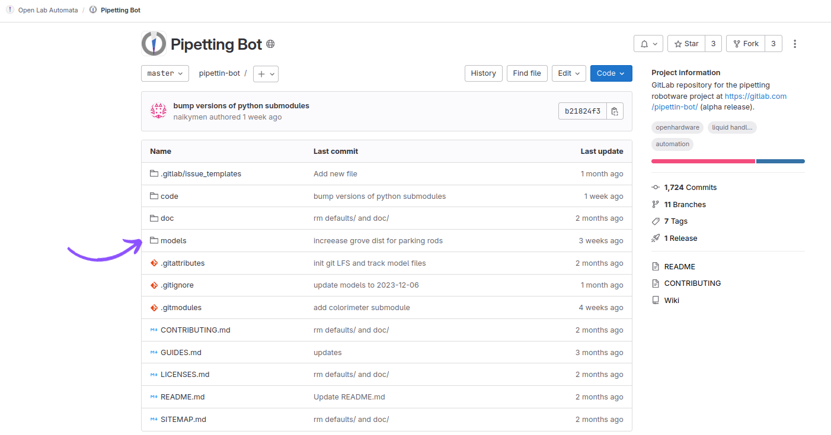Click the LICENSES.md markdown icon

[154, 375]
